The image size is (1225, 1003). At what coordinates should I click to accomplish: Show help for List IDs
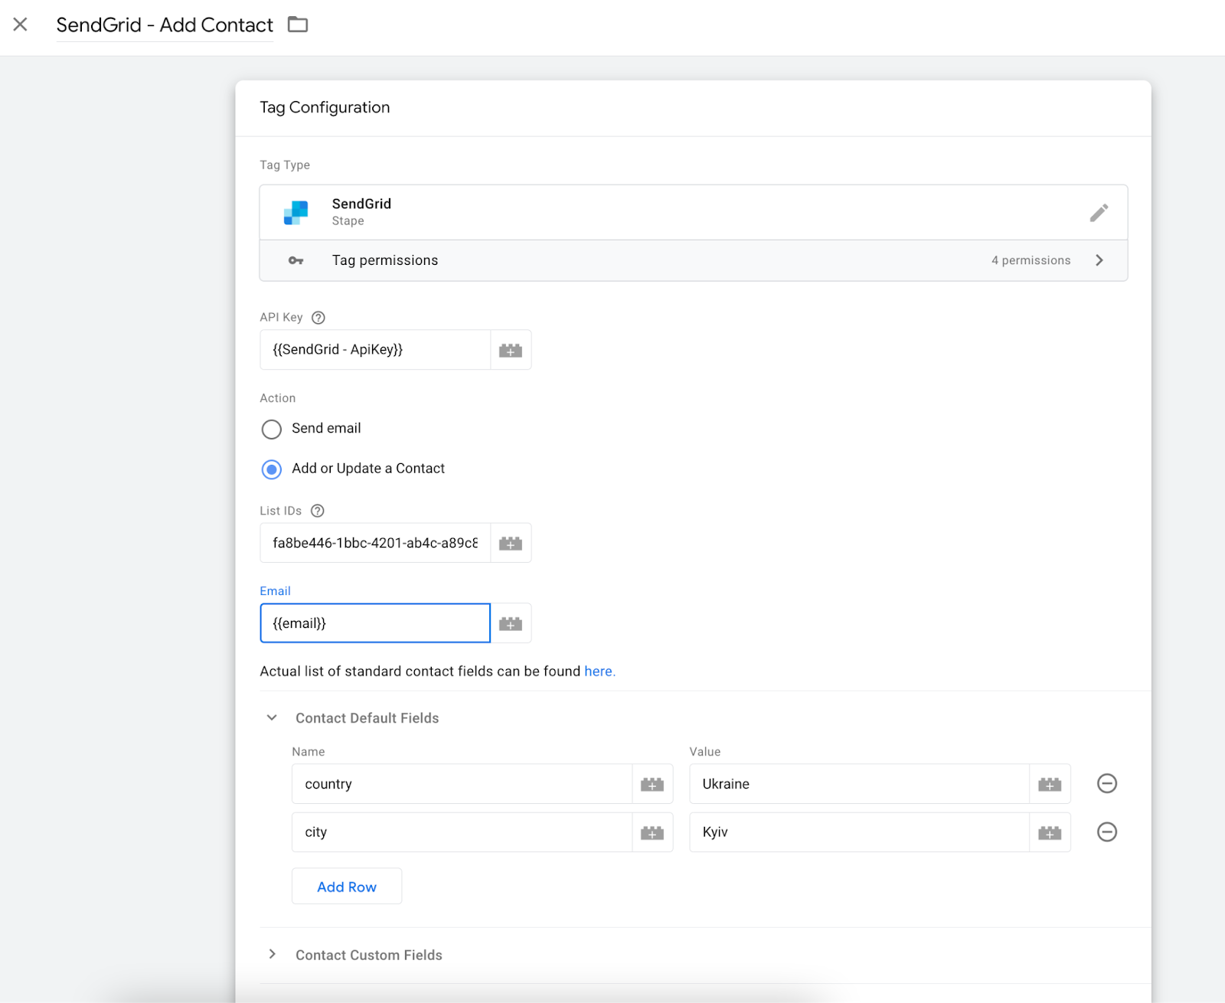click(x=318, y=511)
